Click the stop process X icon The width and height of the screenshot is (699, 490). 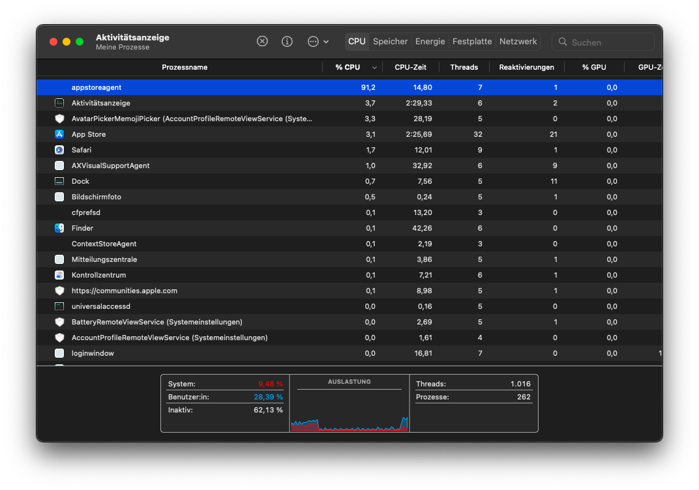click(x=262, y=41)
